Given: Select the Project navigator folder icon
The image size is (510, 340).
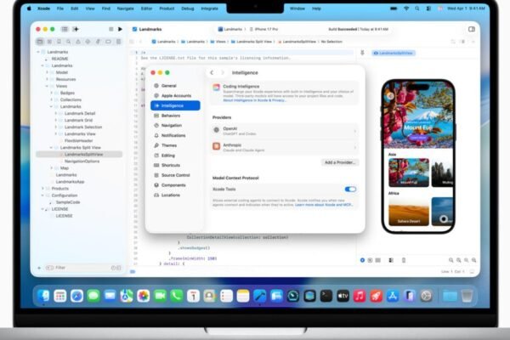Looking at the screenshot, I should [x=40, y=42].
